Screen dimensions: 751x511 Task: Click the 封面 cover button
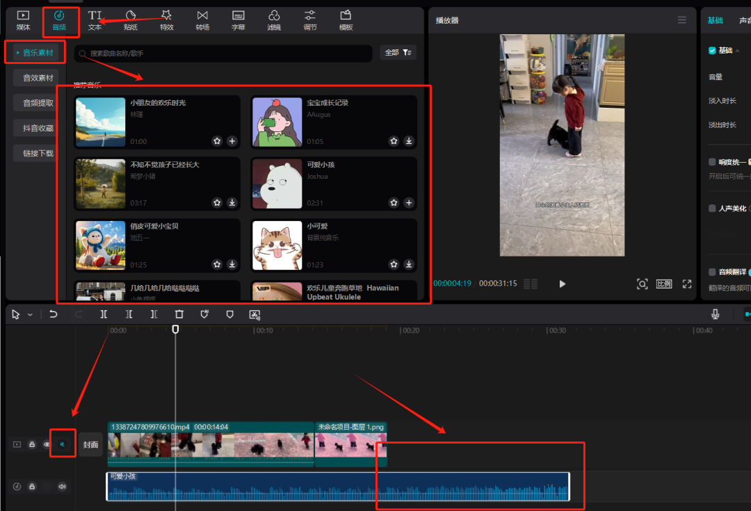(x=90, y=444)
